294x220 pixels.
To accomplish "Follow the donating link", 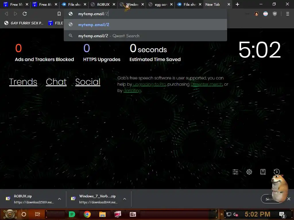I will coord(132,91).
